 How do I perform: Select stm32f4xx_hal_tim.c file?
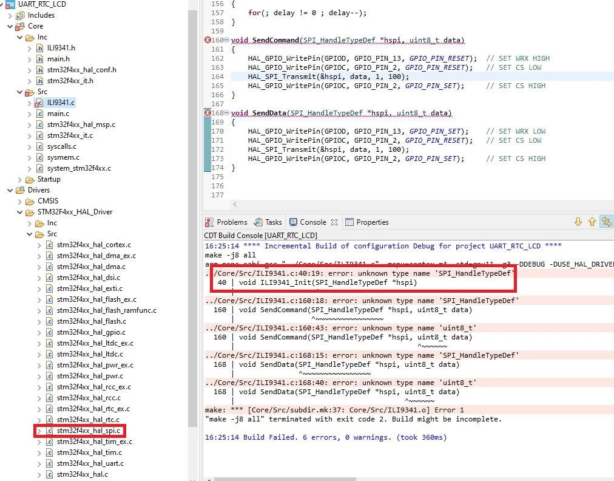coord(89,453)
